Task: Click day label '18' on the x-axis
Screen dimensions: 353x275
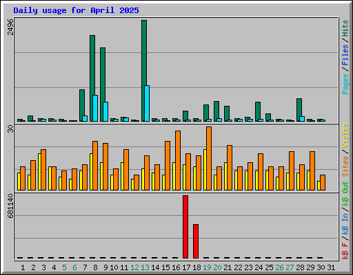Action: pyautogui.click(x=196, y=267)
